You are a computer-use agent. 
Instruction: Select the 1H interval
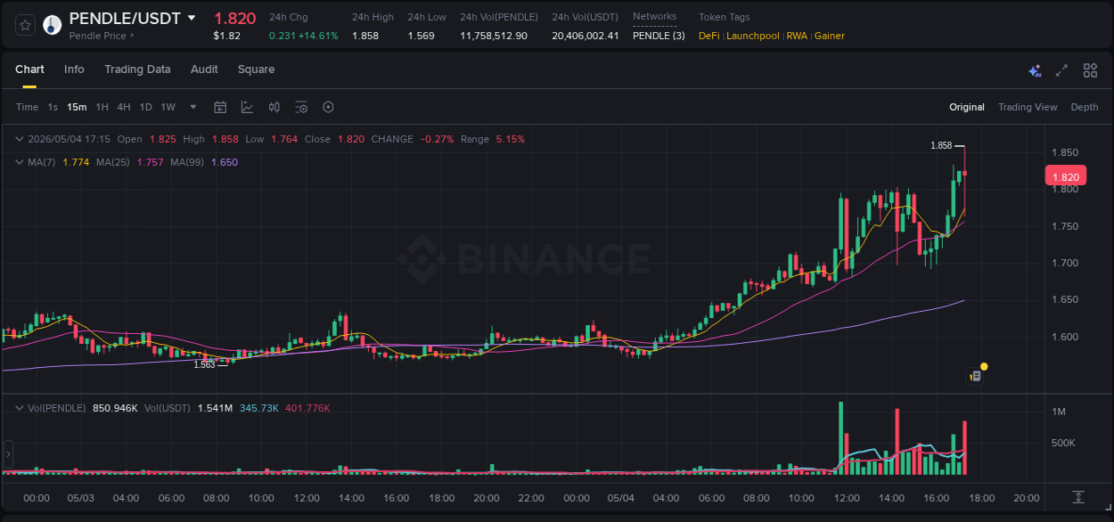click(x=102, y=107)
